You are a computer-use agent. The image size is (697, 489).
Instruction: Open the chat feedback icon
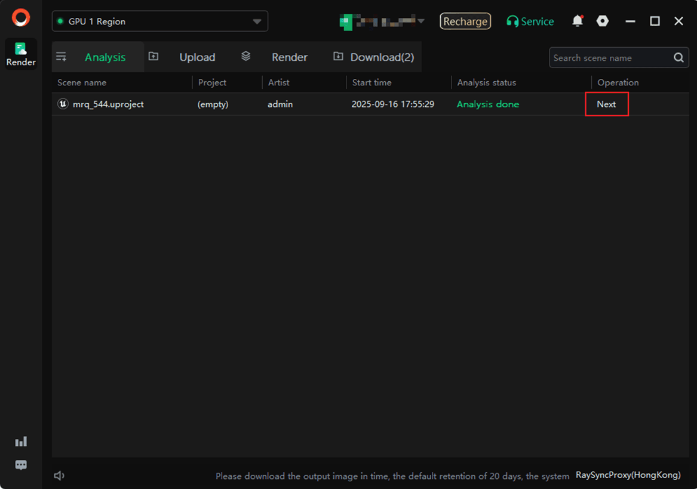(x=21, y=465)
